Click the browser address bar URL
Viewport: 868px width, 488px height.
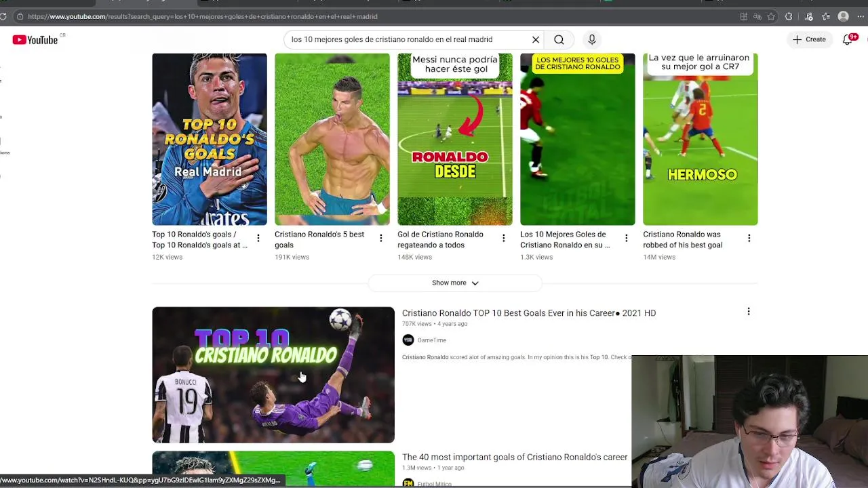(x=203, y=16)
